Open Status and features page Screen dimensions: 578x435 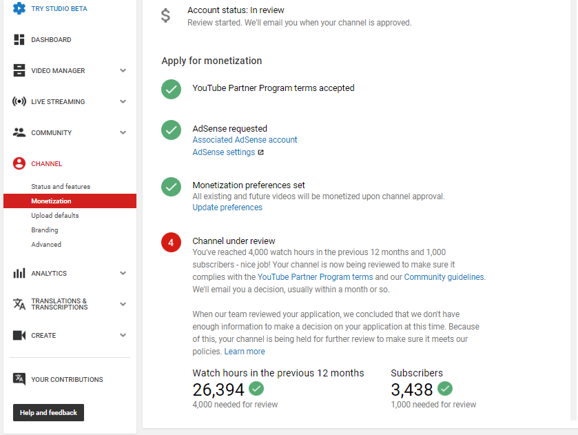click(x=61, y=187)
